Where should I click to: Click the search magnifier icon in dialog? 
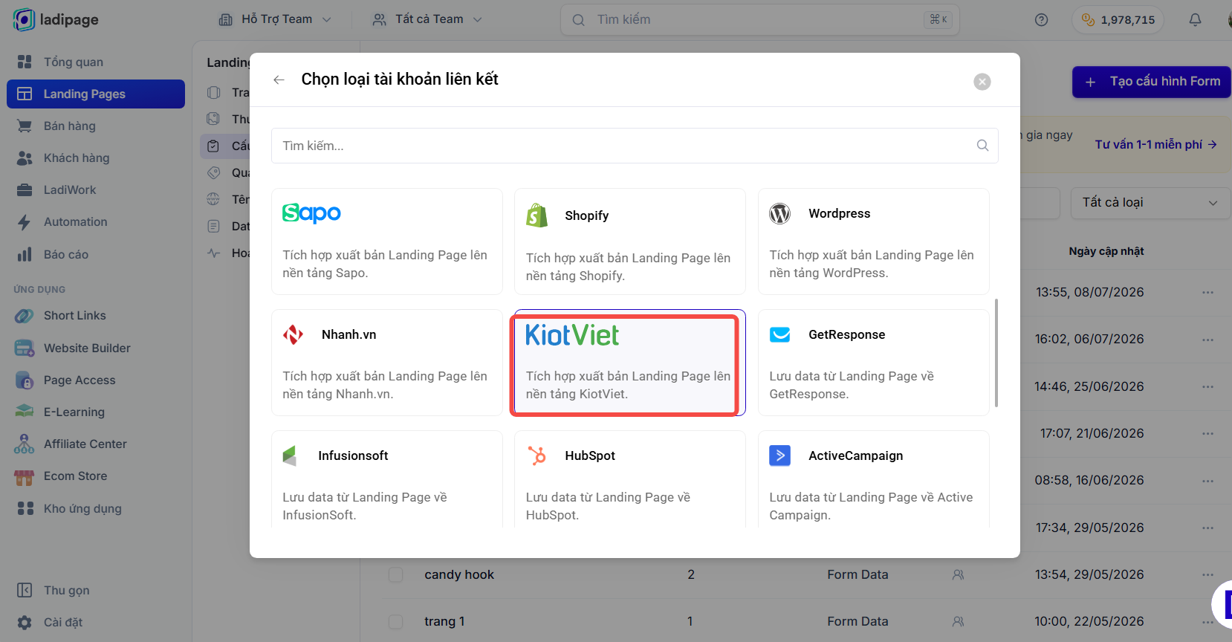point(982,146)
